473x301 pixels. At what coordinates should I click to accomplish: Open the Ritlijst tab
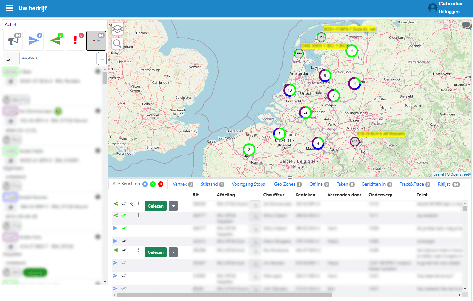pos(448,184)
